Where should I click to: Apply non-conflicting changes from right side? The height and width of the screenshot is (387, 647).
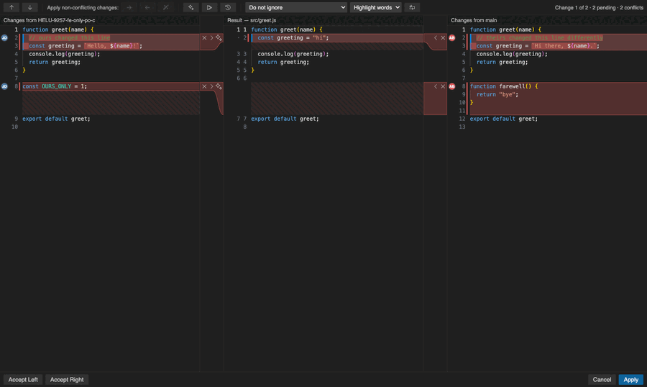[147, 7]
